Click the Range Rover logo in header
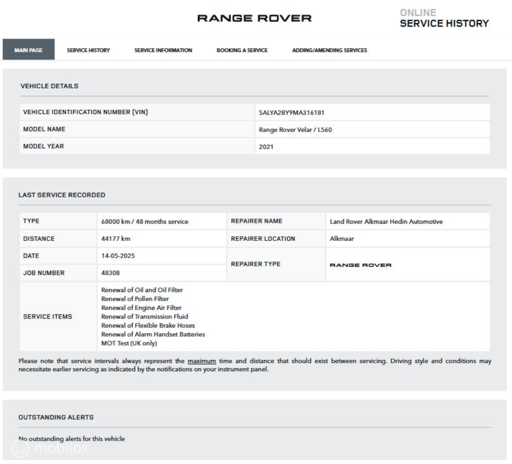This screenshot has height=464, width=512. click(x=255, y=18)
